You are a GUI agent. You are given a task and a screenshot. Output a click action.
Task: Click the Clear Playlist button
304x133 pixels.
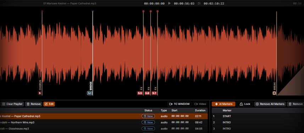tap(12, 104)
